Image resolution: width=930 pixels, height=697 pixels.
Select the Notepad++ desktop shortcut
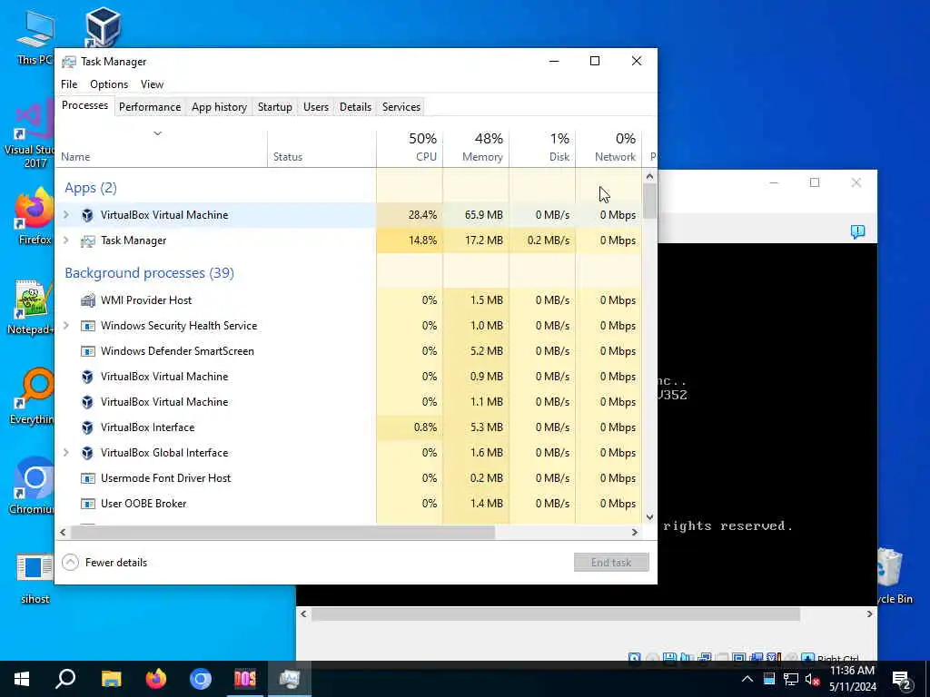tap(31, 307)
